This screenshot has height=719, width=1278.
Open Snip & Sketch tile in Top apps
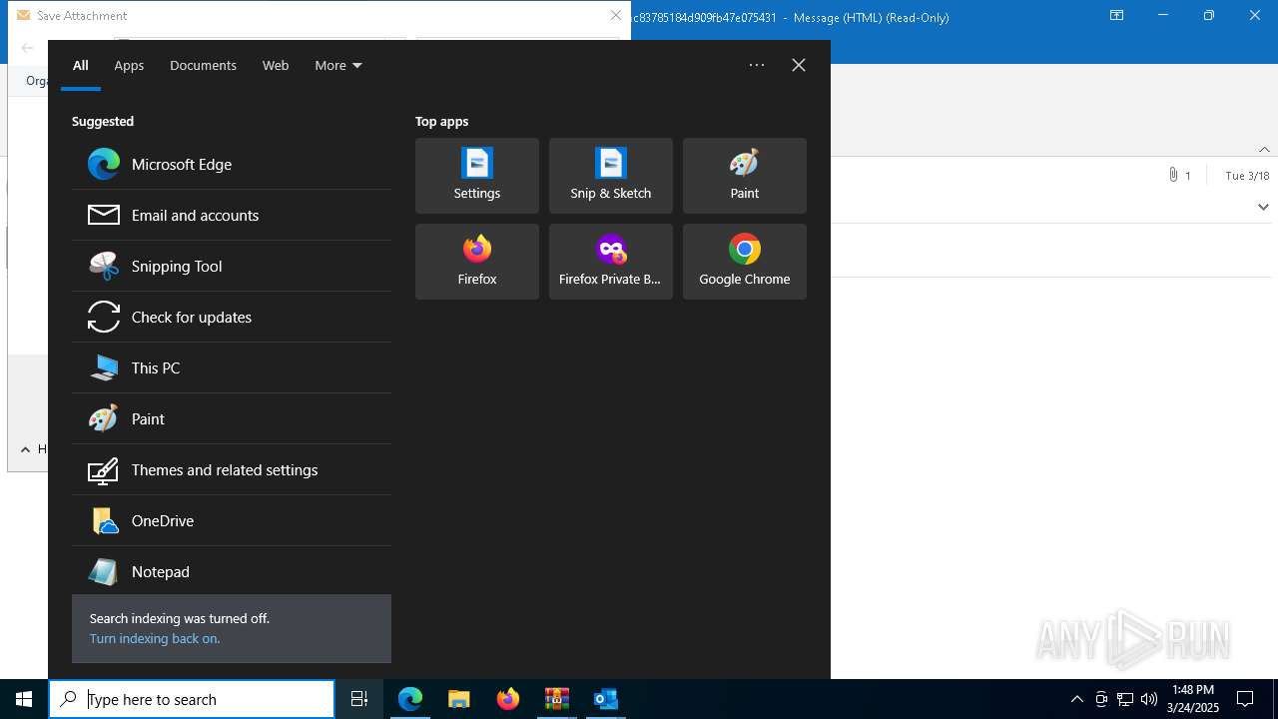coord(611,176)
